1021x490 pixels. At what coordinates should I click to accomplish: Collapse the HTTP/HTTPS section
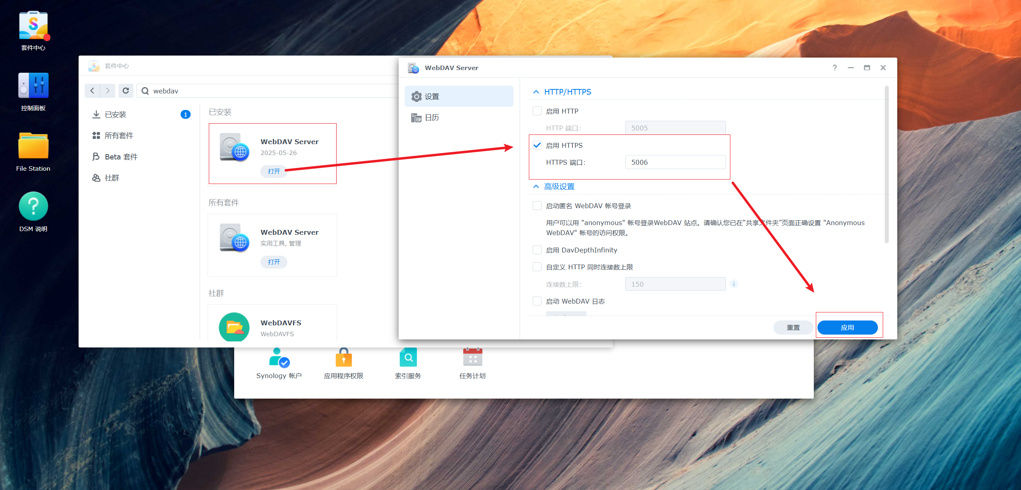pyautogui.click(x=536, y=92)
